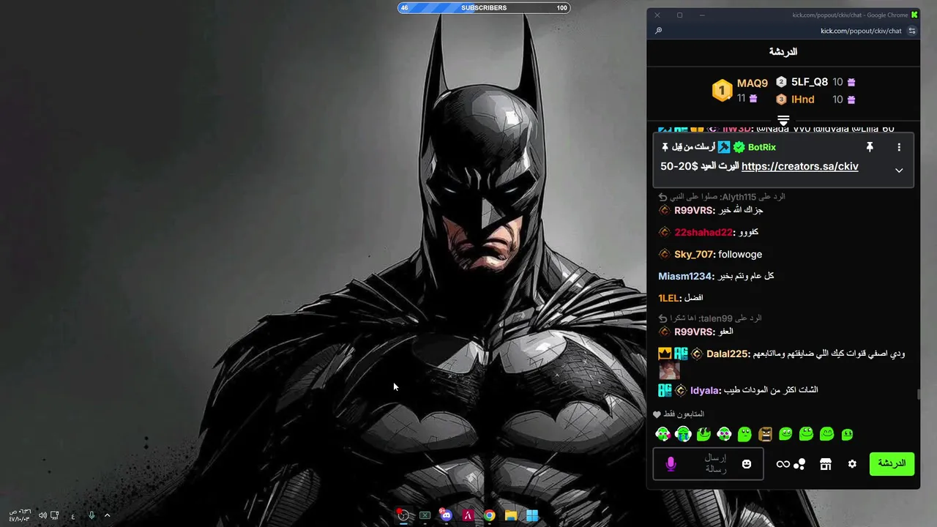Image resolution: width=937 pixels, height=527 pixels.
Task: Open Windows Start button on taskbar
Action: pos(532,515)
